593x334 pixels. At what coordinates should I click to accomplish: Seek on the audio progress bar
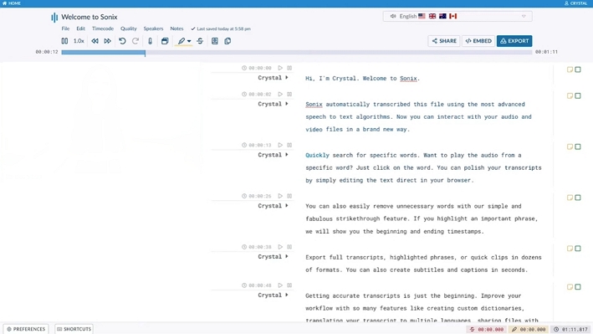(x=297, y=52)
